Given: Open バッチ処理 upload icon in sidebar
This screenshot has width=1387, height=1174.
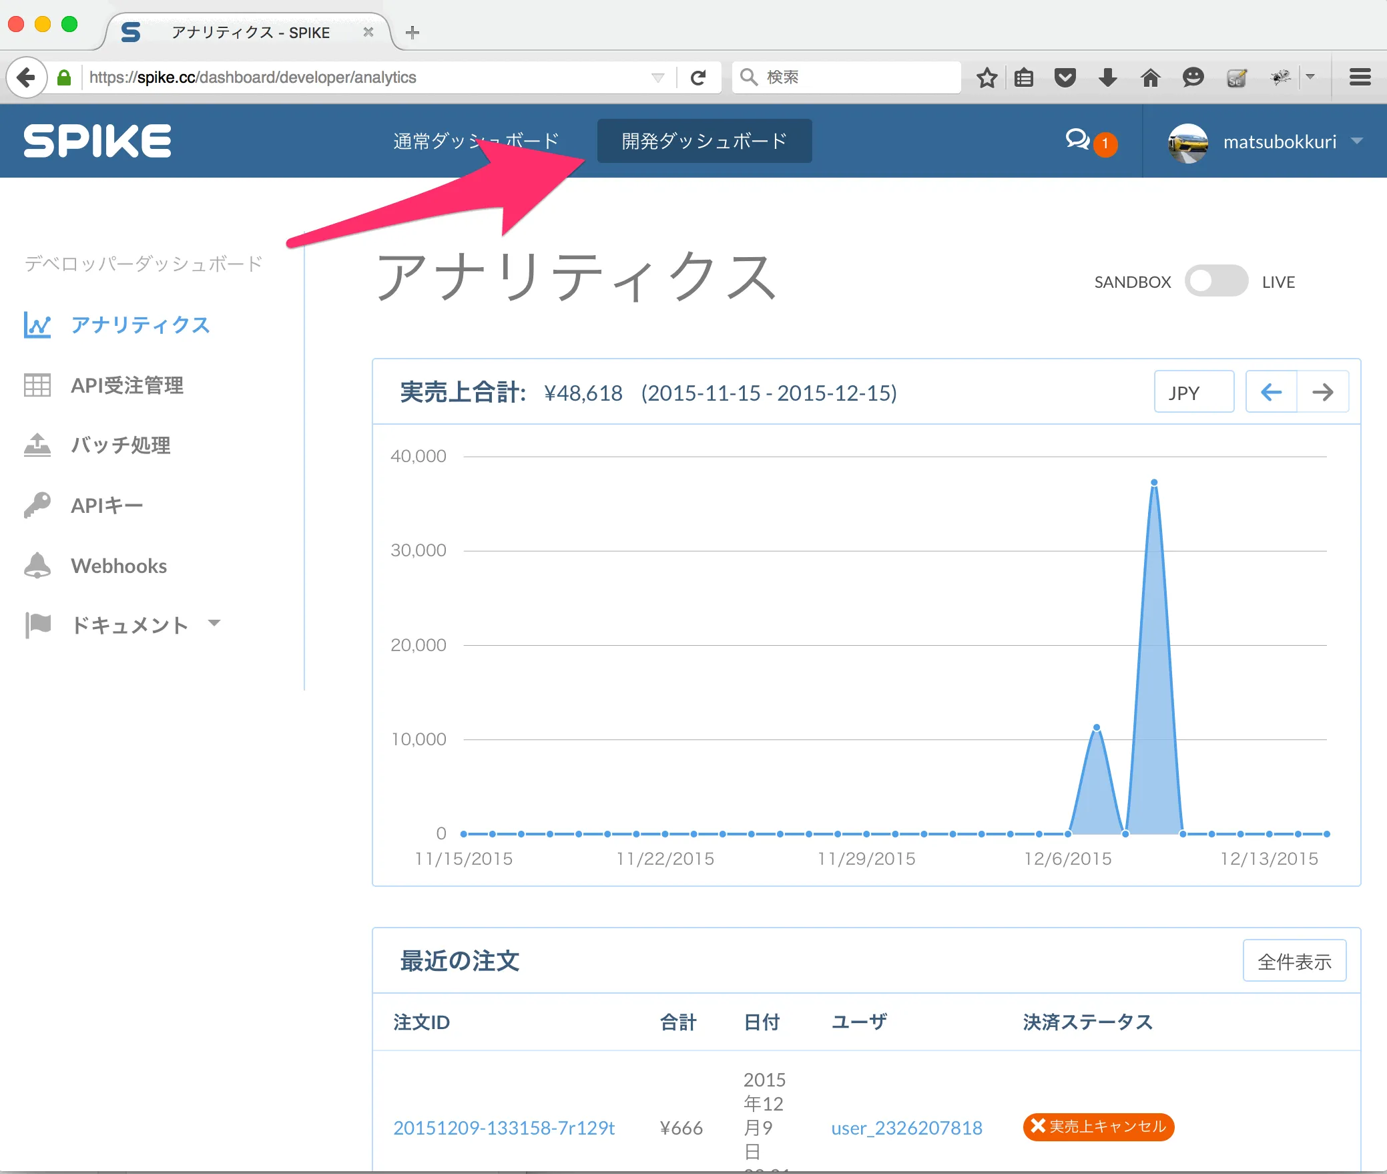Looking at the screenshot, I should click(x=37, y=445).
